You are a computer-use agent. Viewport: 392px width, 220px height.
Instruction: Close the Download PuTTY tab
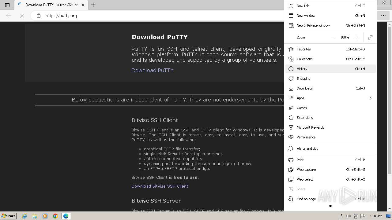click(x=83, y=5)
